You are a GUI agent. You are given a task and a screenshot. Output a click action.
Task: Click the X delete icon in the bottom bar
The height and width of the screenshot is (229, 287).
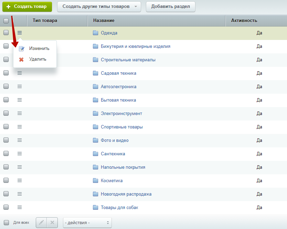[x=52, y=222]
